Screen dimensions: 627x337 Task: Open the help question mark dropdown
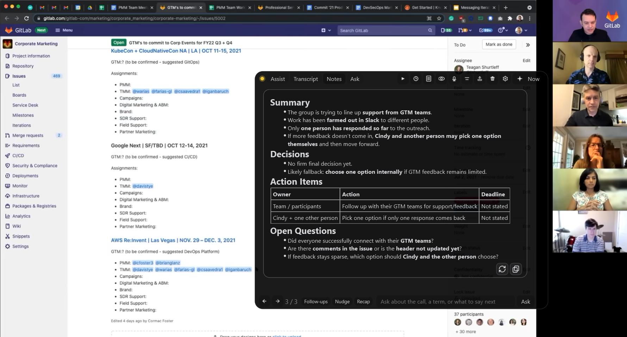(503, 30)
